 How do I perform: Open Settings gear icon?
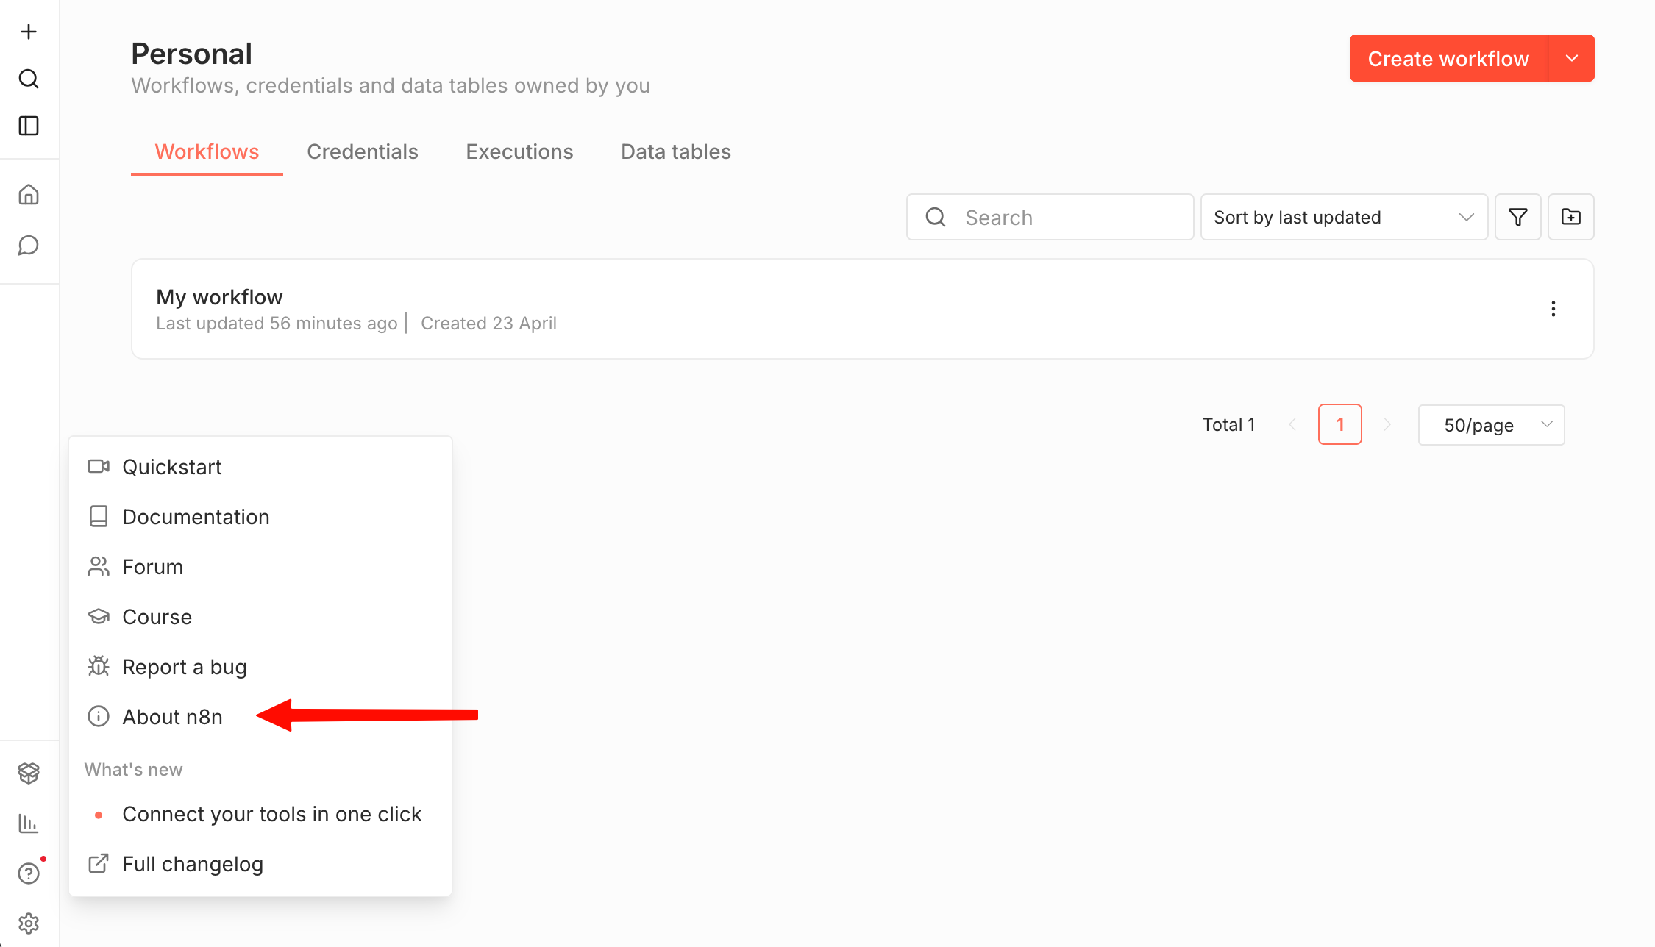(x=29, y=923)
